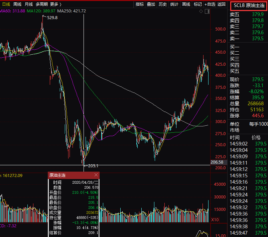Open the 指标 indicators menu
This screenshot has width=268, height=237.
140,4
